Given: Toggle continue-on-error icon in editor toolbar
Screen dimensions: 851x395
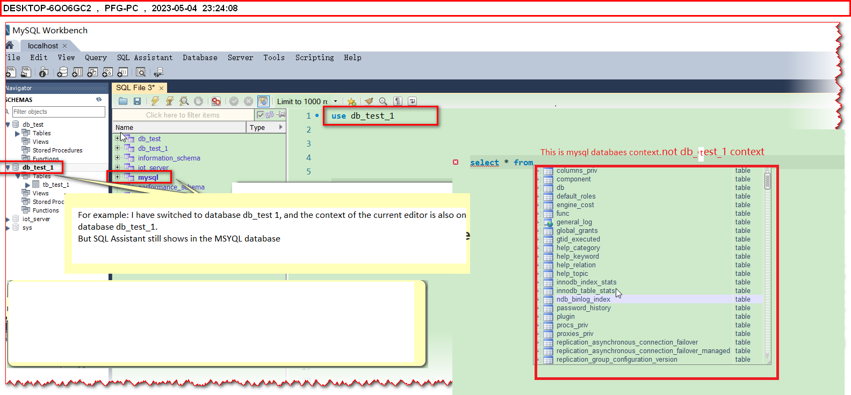Looking at the screenshot, I should click(x=216, y=101).
